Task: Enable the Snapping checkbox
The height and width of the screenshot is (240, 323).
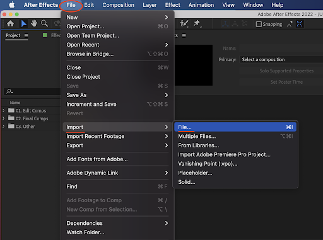Action: [259, 24]
